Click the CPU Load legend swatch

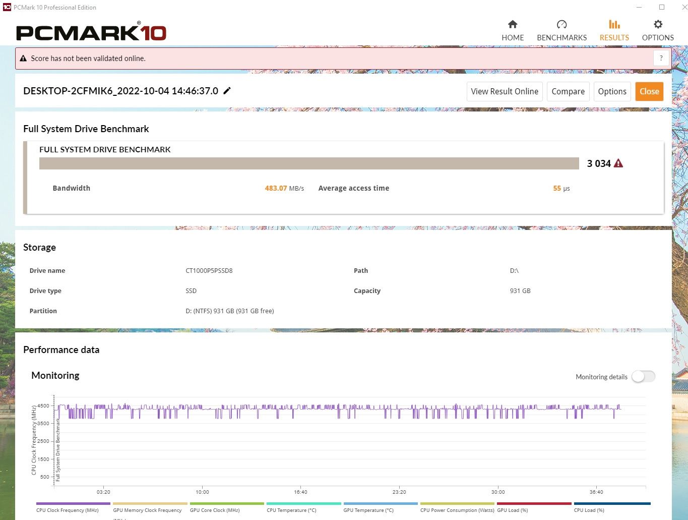pos(612,503)
